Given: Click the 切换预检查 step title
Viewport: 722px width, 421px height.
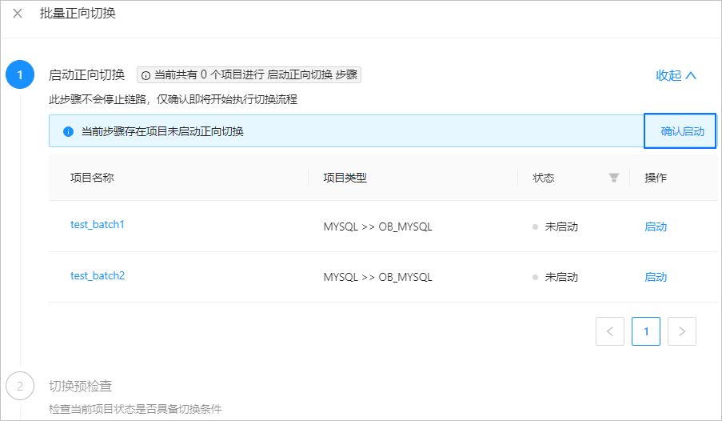Looking at the screenshot, I should [81, 386].
